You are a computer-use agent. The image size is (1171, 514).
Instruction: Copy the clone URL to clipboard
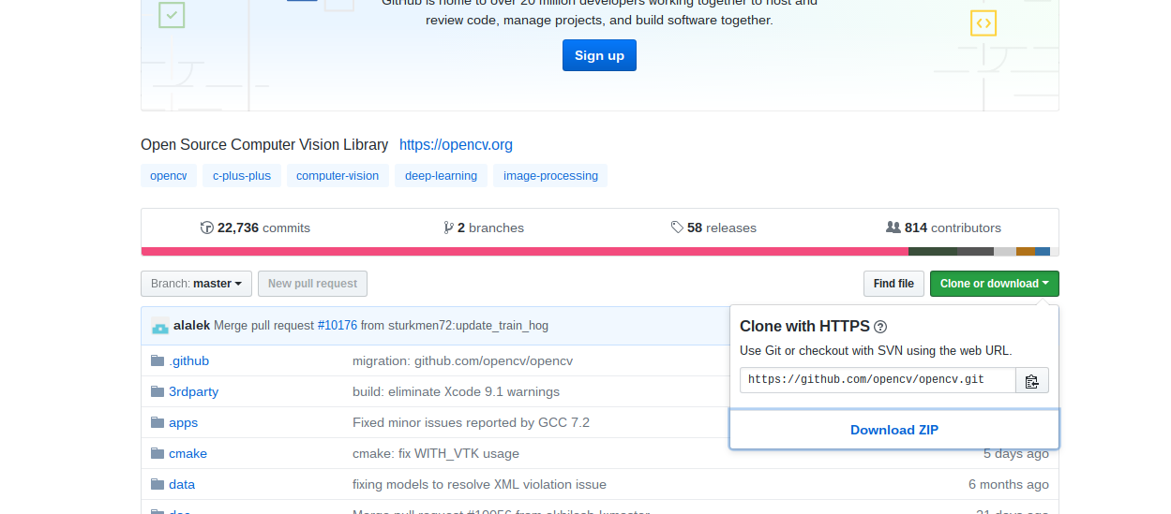coord(1031,381)
